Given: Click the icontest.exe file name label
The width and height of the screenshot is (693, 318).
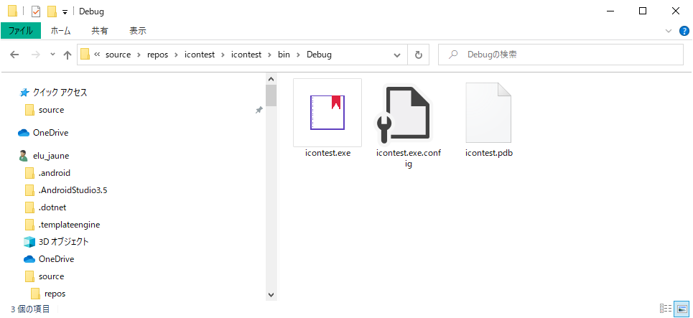Looking at the screenshot, I should pyautogui.click(x=327, y=154).
